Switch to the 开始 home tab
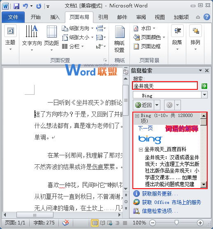This screenshot has width=213, height=229. [x=36, y=17]
